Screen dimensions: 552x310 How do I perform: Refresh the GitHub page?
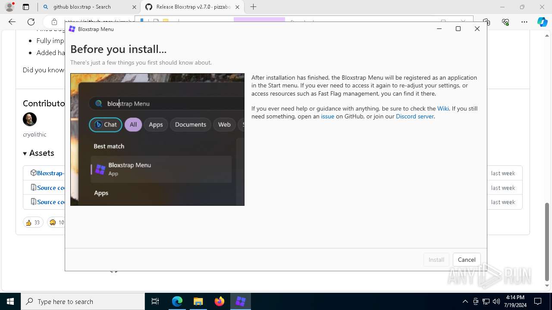coord(31,22)
